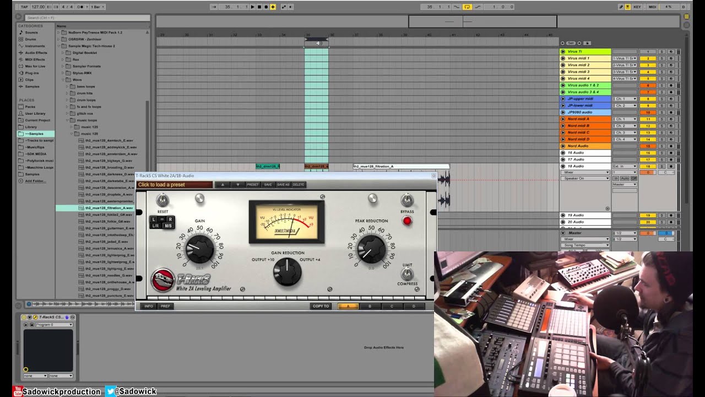Expand the drum loops folder
Screen dimensions: 705x397
coord(67,100)
